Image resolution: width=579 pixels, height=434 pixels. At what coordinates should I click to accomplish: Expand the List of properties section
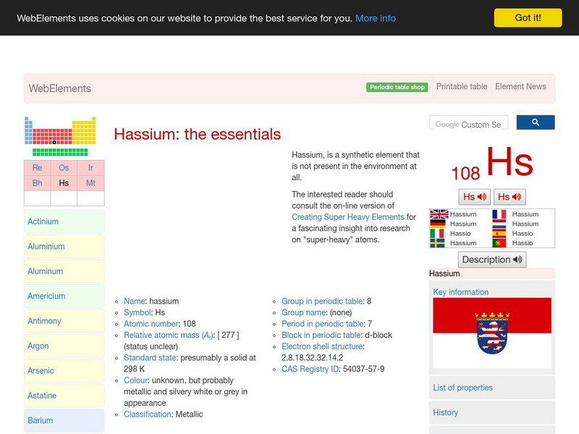coord(462,388)
